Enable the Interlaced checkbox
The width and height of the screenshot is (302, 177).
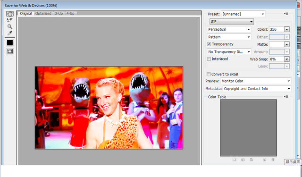click(x=209, y=59)
